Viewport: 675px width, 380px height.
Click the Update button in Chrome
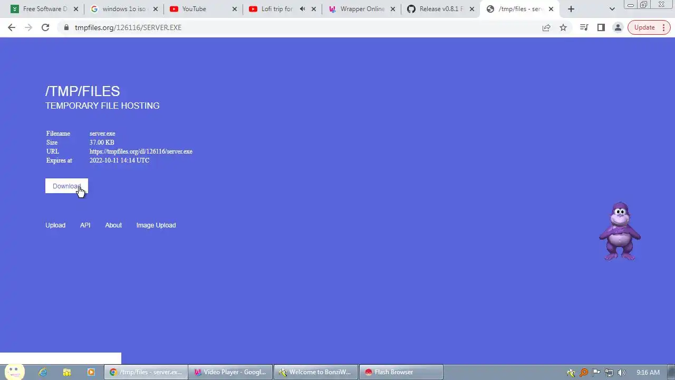point(644,27)
